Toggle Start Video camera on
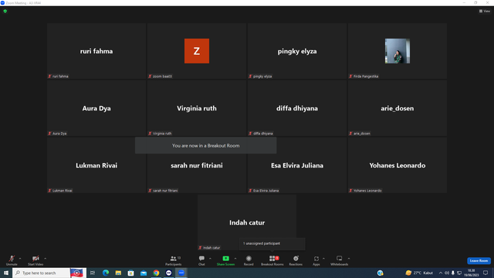494x278 pixels. click(x=36, y=260)
